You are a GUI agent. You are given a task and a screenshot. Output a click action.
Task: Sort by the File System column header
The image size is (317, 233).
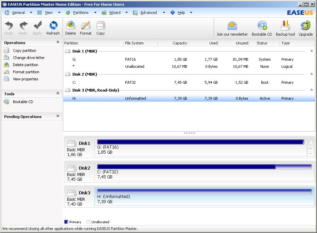click(x=141, y=43)
